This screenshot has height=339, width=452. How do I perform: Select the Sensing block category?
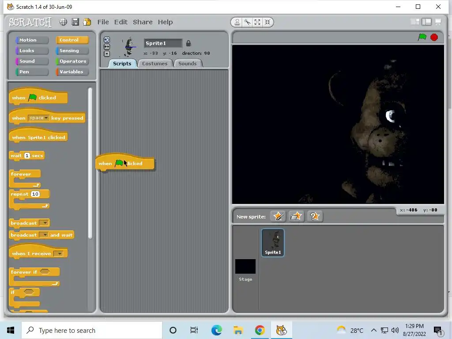coord(72,51)
